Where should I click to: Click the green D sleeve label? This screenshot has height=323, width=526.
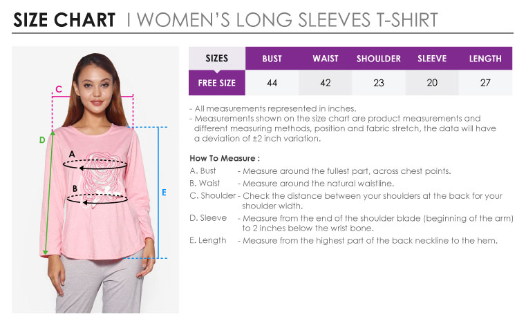tap(42, 139)
